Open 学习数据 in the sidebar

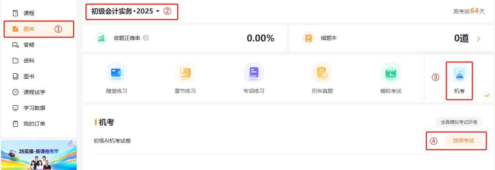(34, 108)
